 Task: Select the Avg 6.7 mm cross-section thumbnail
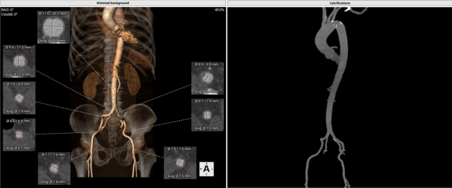[x=19, y=135]
